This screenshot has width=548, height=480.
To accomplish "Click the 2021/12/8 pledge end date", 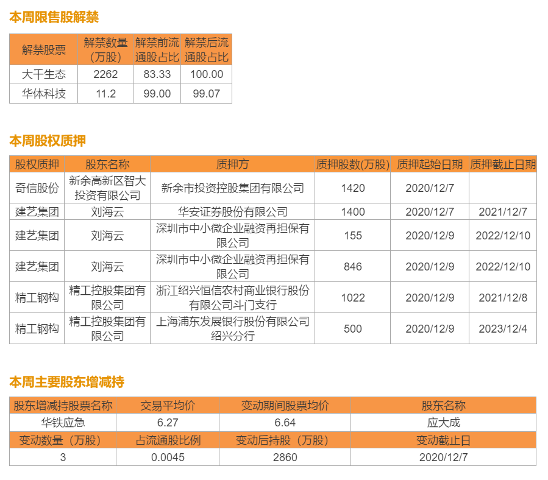I will click(x=503, y=298).
